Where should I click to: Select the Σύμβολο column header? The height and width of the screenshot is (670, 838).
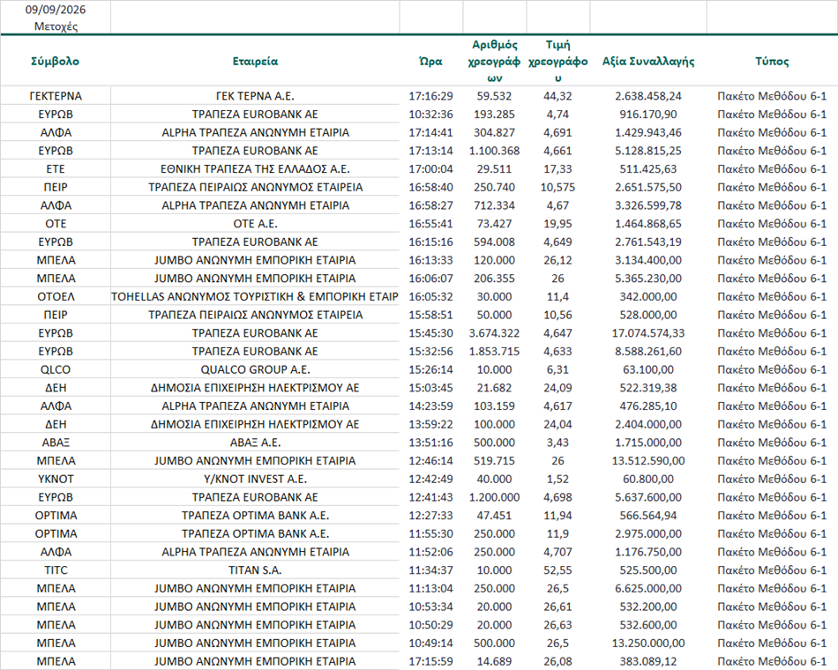[x=55, y=61]
